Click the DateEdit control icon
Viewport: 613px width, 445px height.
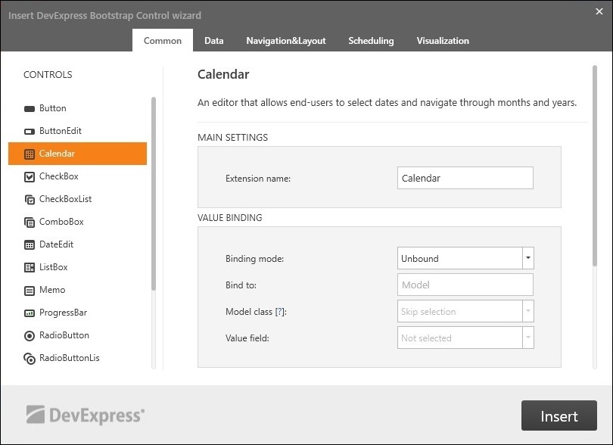pyautogui.click(x=30, y=244)
